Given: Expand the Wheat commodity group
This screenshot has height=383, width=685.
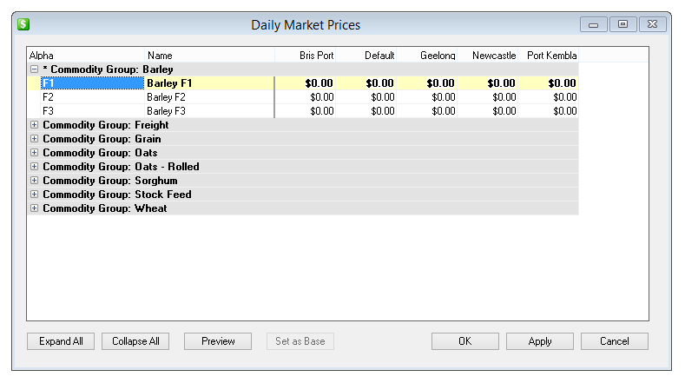Looking at the screenshot, I should (x=34, y=208).
